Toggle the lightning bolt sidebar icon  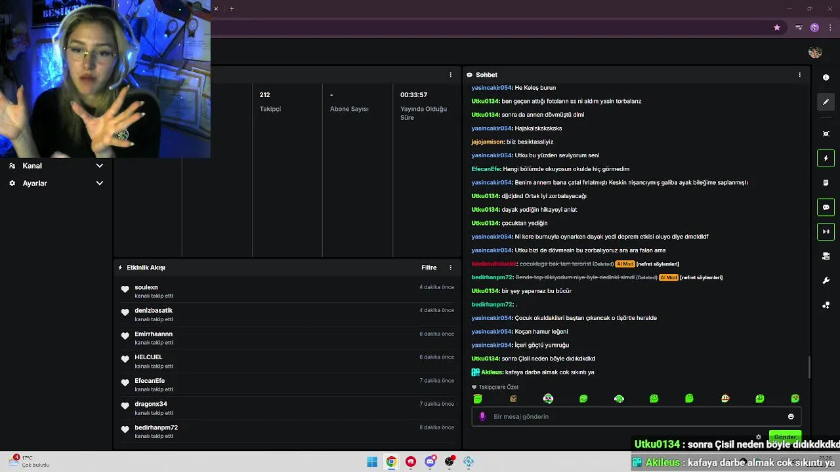click(826, 158)
